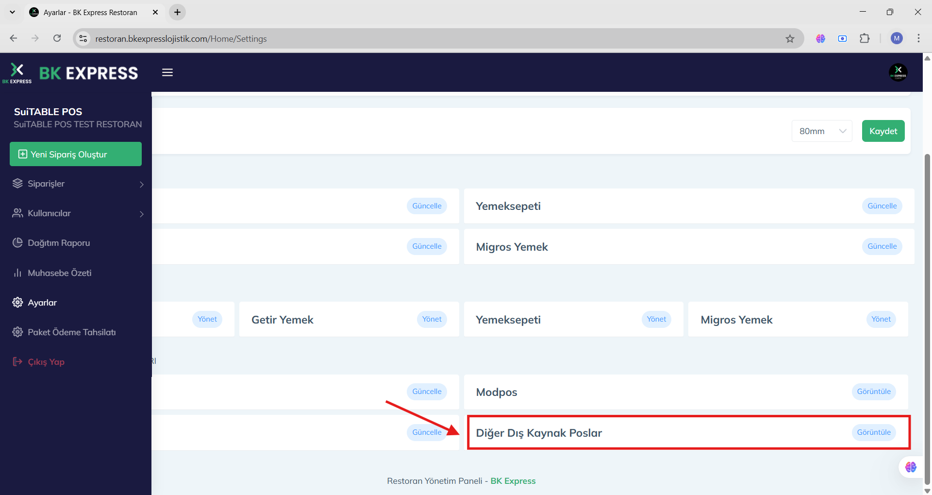The image size is (932, 495).
Task: Click the 'Getir Yemek' card title
Action: pyautogui.click(x=283, y=320)
